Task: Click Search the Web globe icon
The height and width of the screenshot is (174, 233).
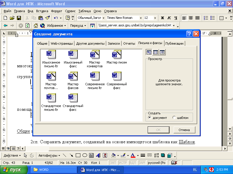Action: (x=43, y=26)
